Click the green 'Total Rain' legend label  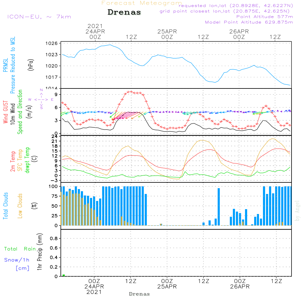tap(20, 249)
